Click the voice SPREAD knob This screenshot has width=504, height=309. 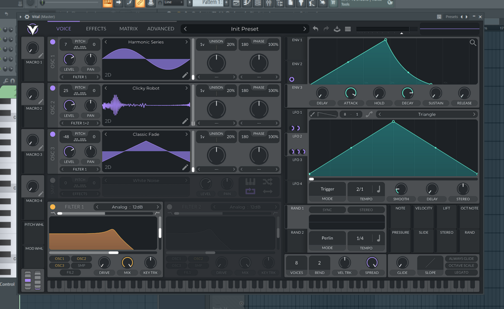(372, 263)
